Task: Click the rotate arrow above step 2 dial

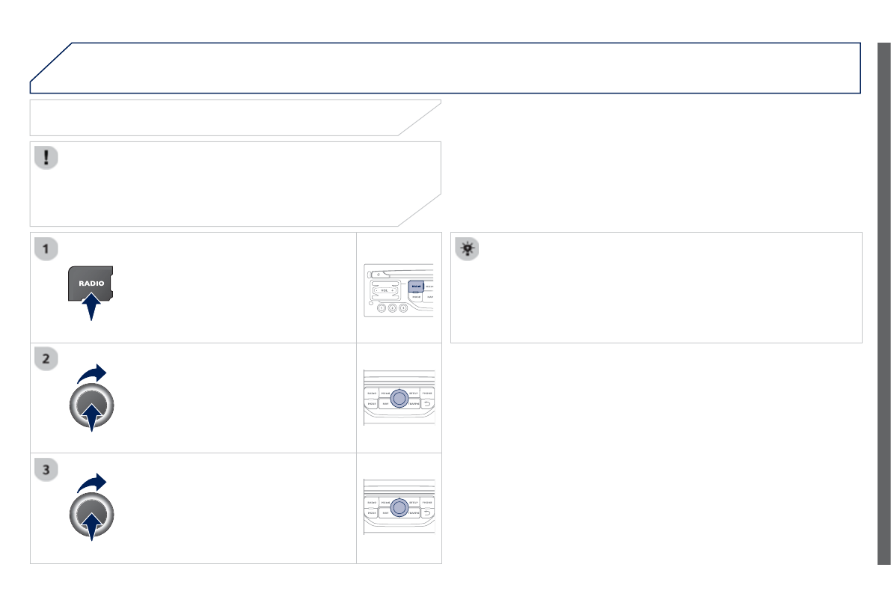Action: click(91, 373)
